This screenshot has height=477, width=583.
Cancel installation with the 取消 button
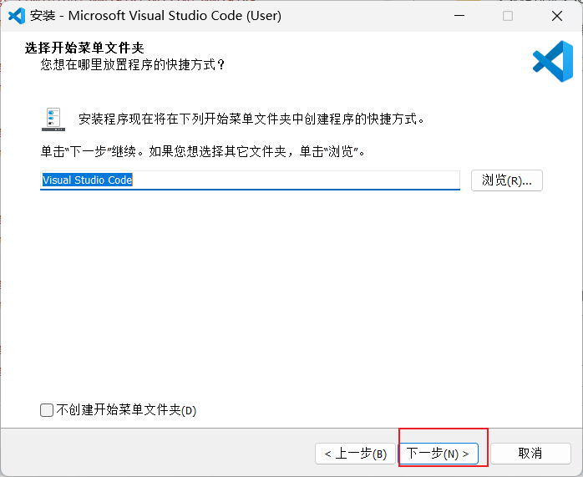click(x=530, y=454)
